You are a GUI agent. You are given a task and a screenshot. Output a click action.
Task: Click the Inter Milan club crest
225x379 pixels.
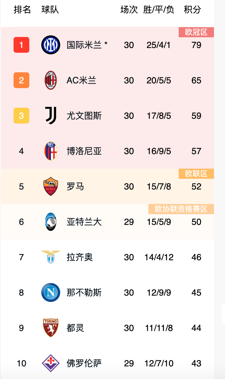50,45
